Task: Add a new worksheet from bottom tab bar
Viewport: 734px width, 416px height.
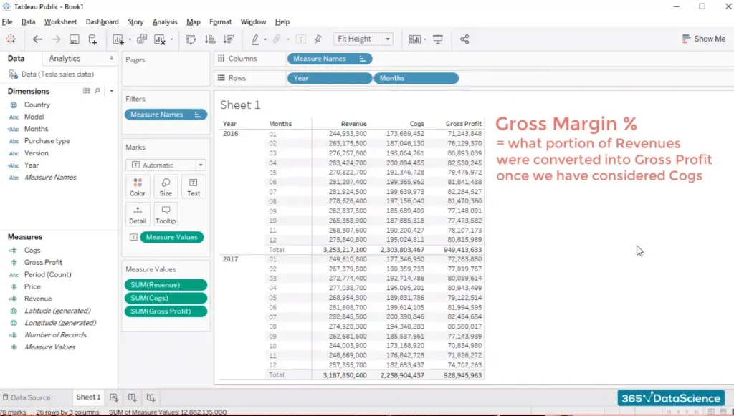Action: click(114, 397)
